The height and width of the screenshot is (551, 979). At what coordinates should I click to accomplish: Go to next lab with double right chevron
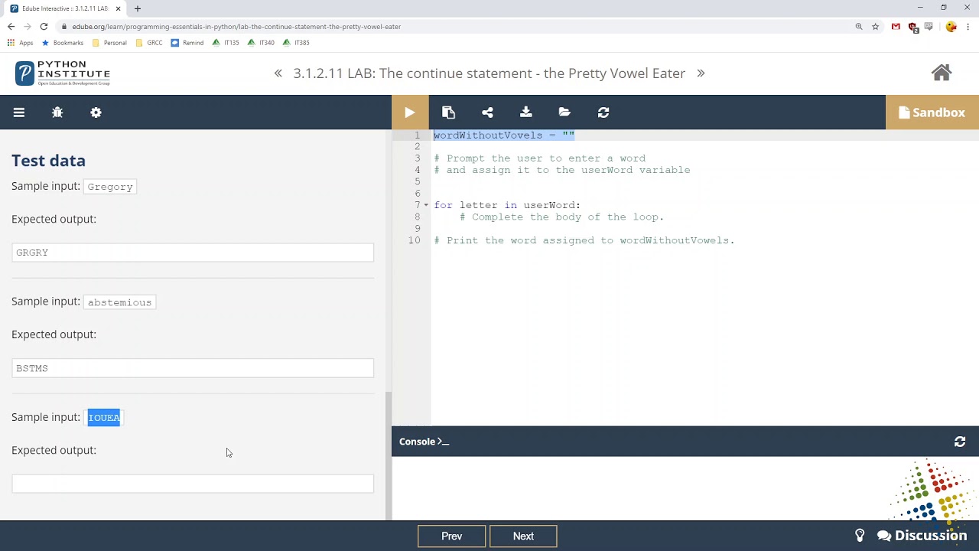click(701, 73)
